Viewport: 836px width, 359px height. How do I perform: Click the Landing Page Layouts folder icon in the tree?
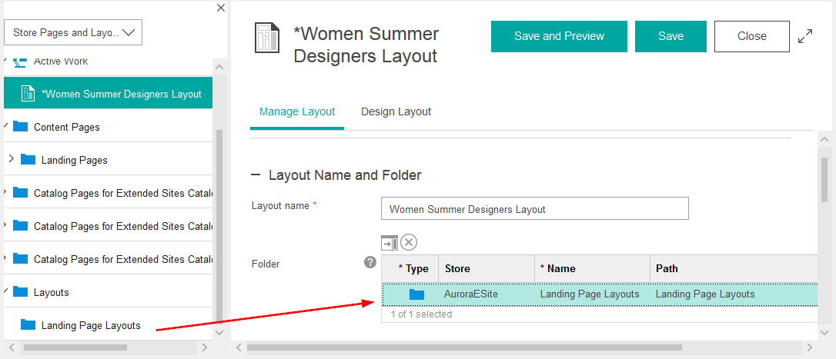click(28, 325)
